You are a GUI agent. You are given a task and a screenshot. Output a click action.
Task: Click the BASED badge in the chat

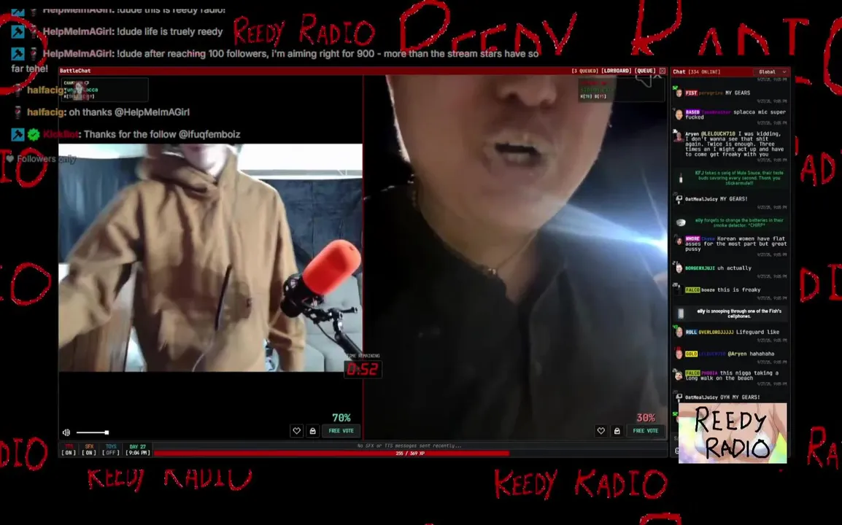click(692, 112)
